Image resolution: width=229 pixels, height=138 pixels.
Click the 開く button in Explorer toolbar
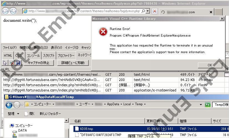click(29, 113)
